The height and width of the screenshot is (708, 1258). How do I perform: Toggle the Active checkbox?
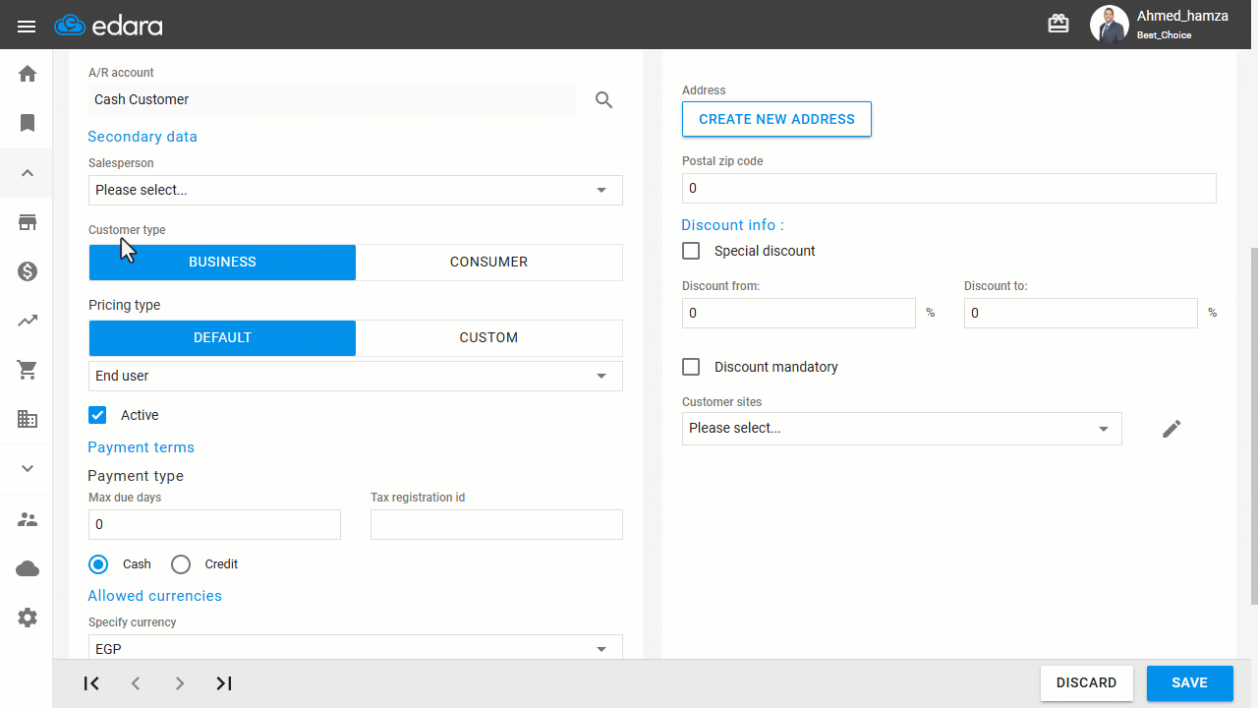point(97,415)
